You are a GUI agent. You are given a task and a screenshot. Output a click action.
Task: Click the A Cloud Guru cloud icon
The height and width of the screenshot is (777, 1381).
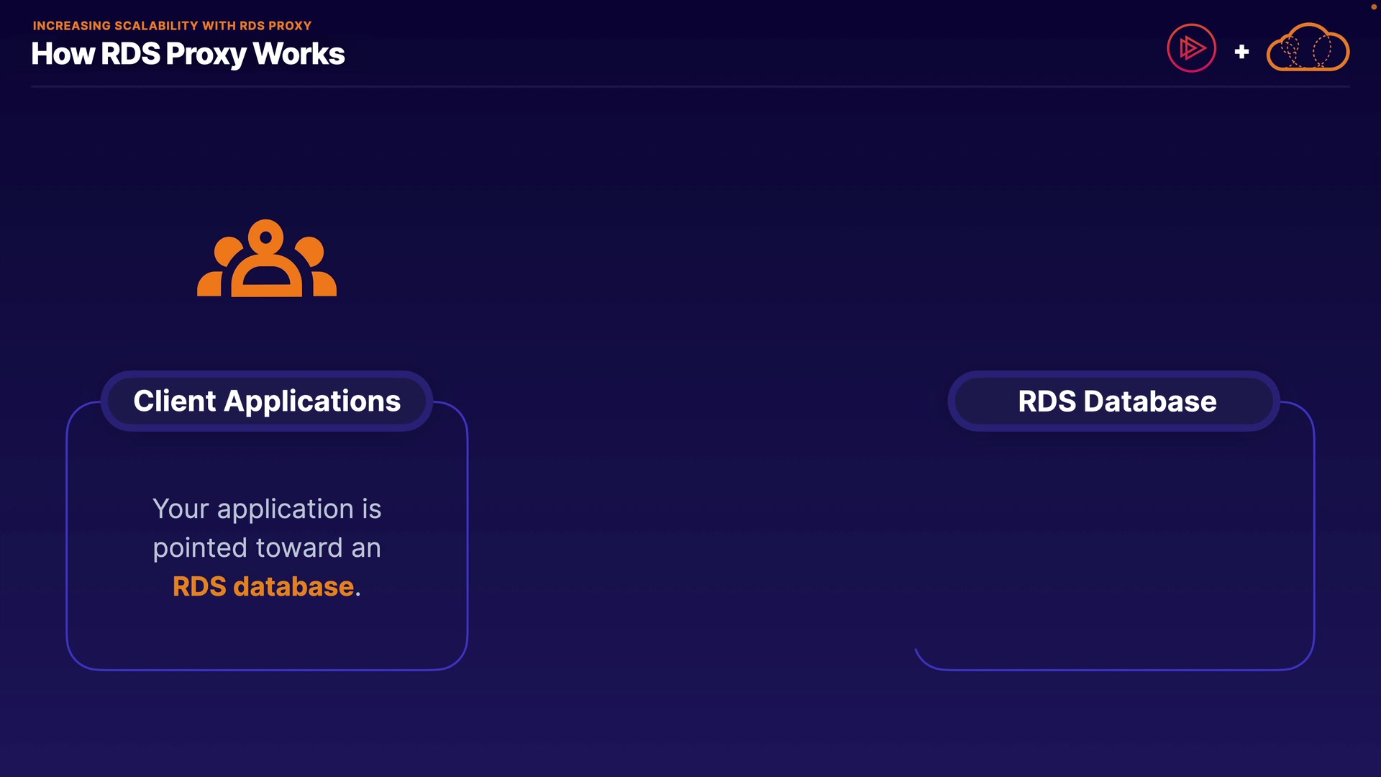click(x=1308, y=48)
